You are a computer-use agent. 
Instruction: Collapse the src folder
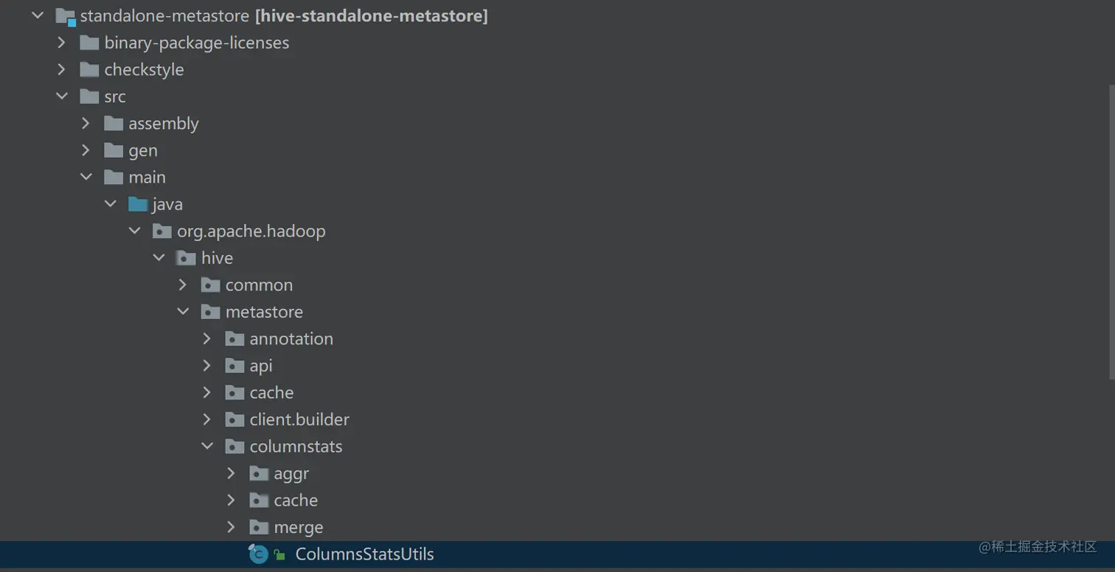pos(62,97)
